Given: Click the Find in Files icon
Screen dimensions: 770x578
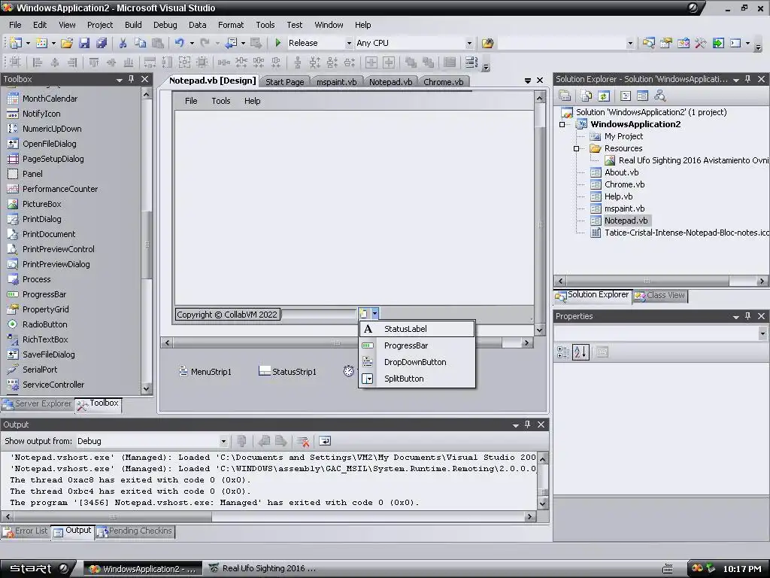Looking at the screenshot, I should [x=487, y=43].
